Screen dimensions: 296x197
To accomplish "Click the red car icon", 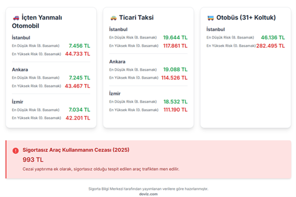I will (16, 18).
